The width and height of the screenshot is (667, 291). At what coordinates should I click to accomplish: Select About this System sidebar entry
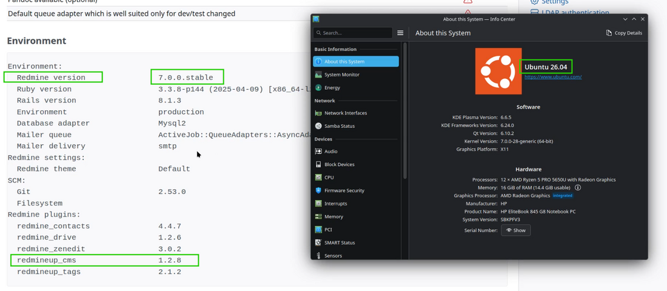pos(356,62)
